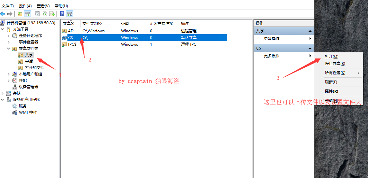Click the 性能 performance icon
368x178 pixels.
pyautogui.click(x=15, y=80)
